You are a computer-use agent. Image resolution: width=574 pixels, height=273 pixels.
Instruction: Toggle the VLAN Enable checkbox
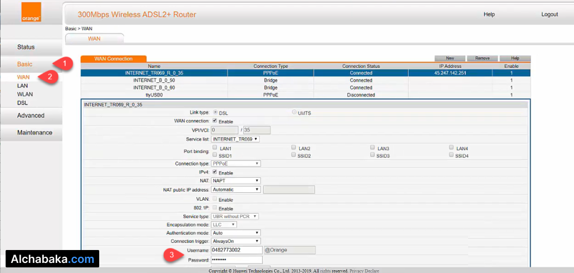pos(215,199)
